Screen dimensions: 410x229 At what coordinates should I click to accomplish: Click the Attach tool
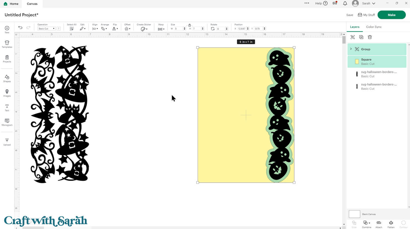point(379,224)
